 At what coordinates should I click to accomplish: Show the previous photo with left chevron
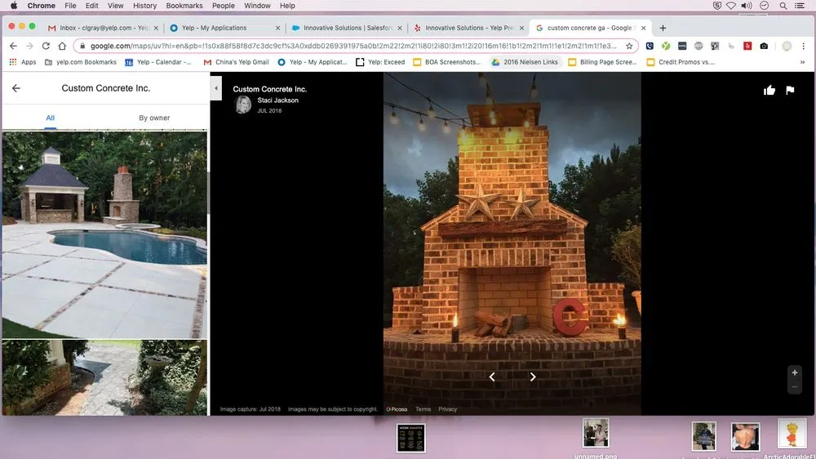[x=492, y=377]
